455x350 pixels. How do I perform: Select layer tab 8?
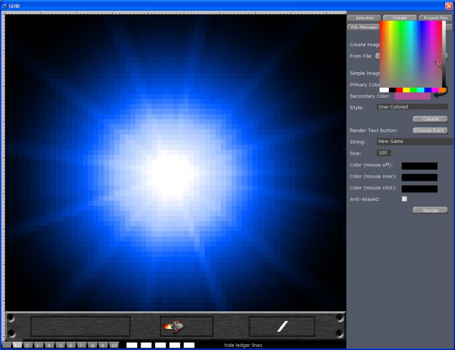pos(92,345)
